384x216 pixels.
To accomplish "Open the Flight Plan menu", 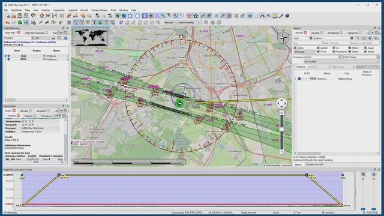I will (16, 10).
